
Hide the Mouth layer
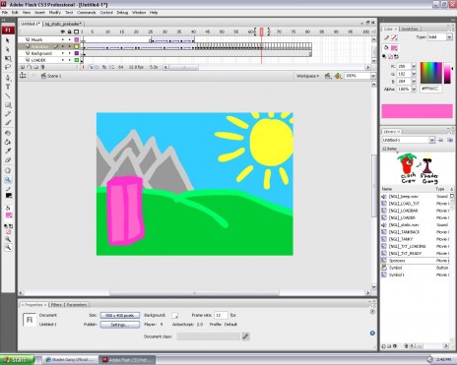coord(63,39)
